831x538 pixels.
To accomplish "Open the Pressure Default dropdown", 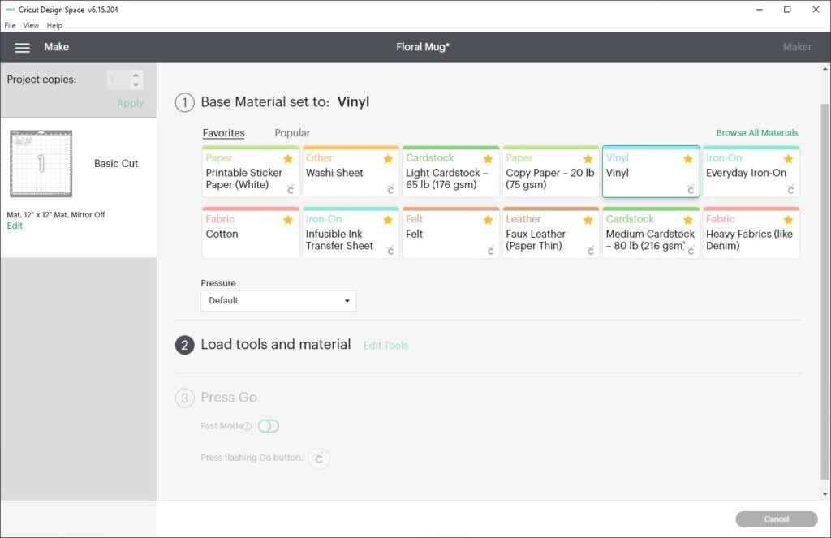I will 278,300.
